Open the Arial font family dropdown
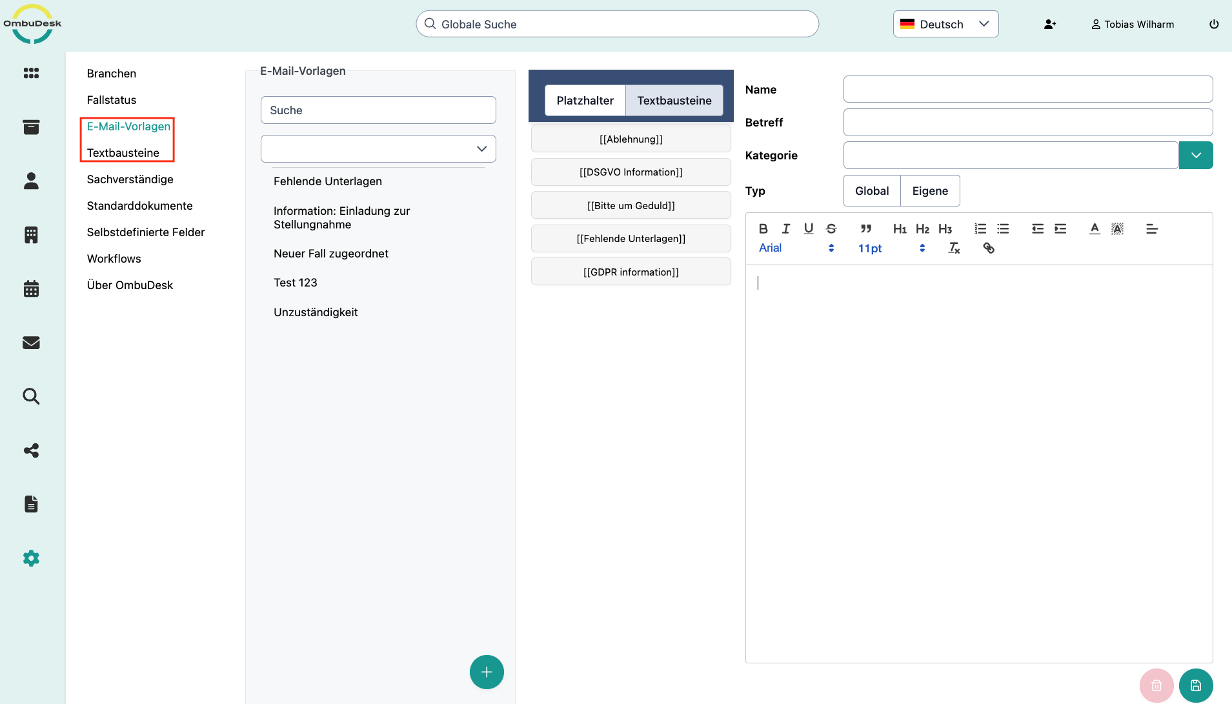1232x704 pixels. 796,248
